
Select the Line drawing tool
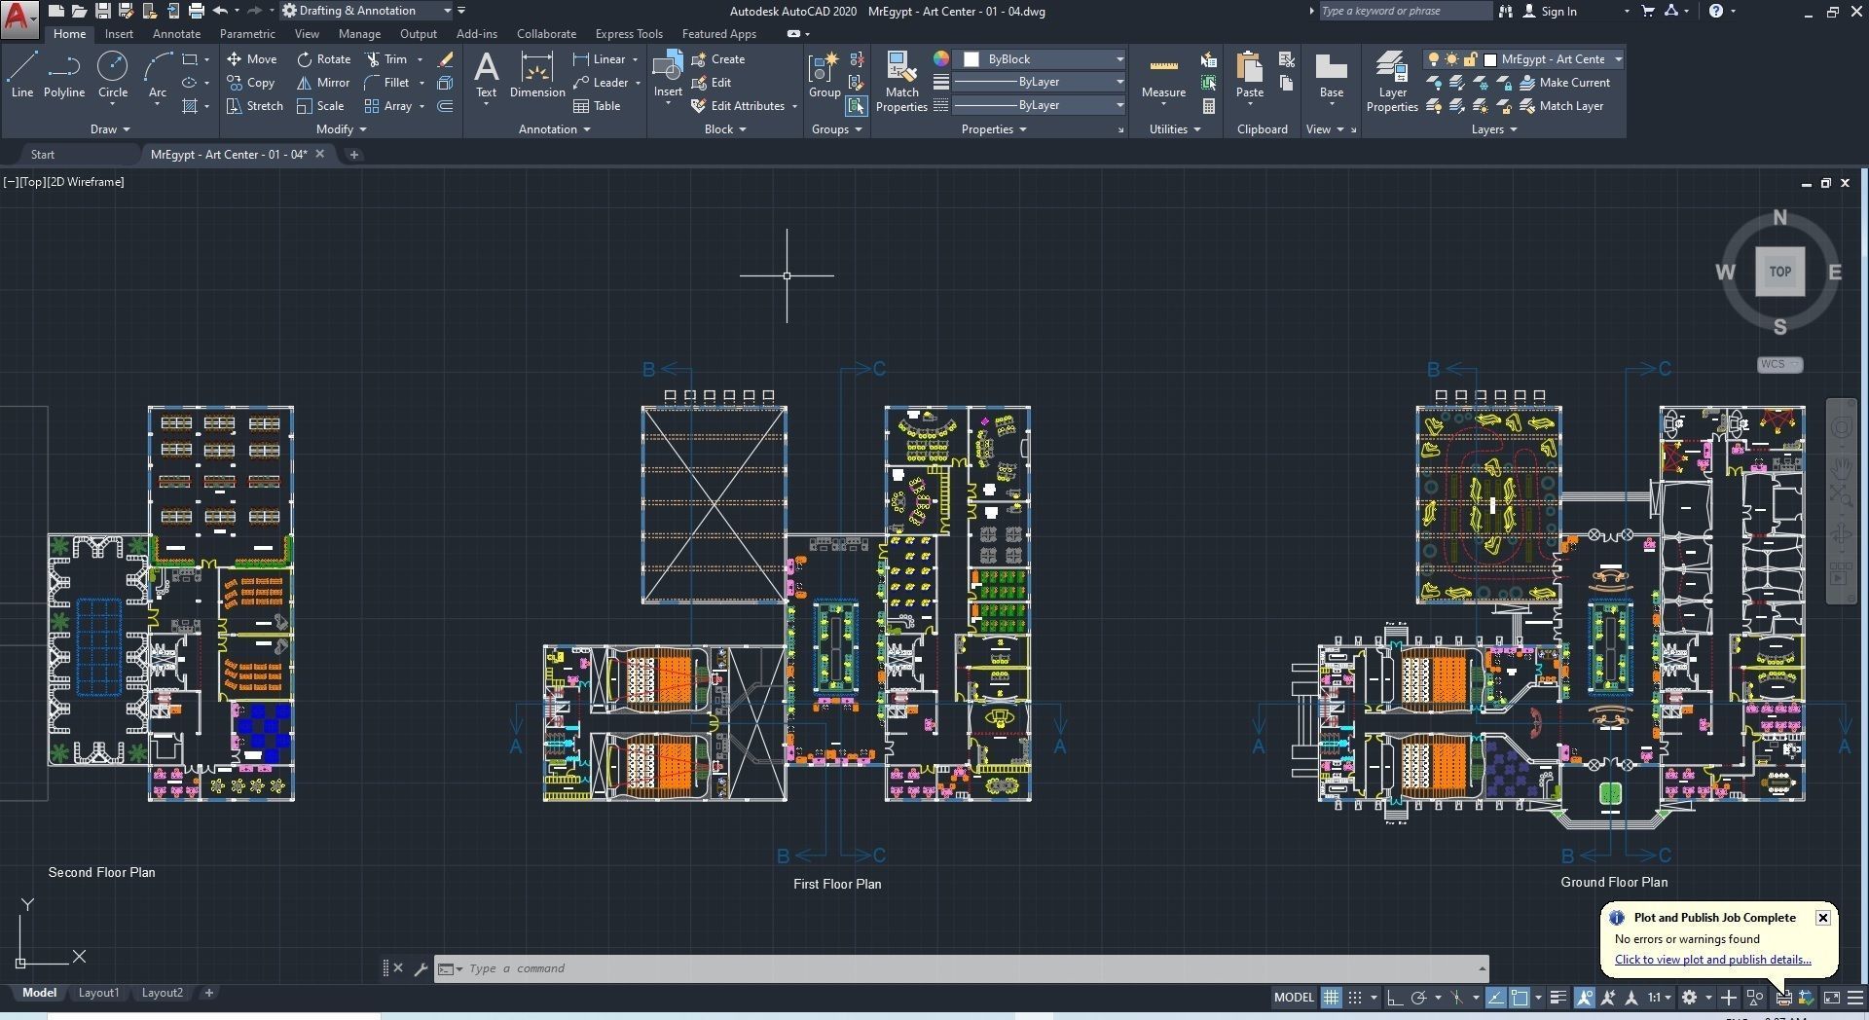click(x=22, y=76)
